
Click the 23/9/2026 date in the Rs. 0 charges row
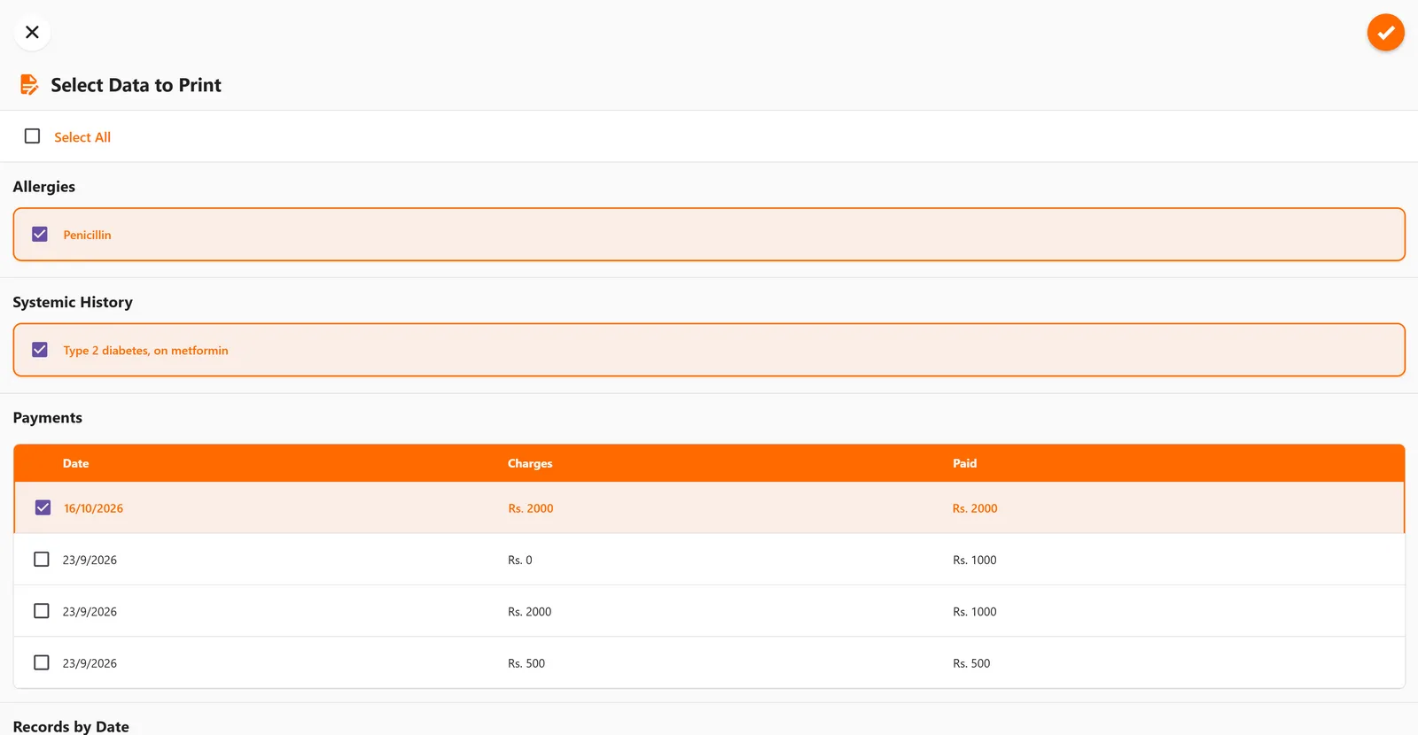(90, 560)
